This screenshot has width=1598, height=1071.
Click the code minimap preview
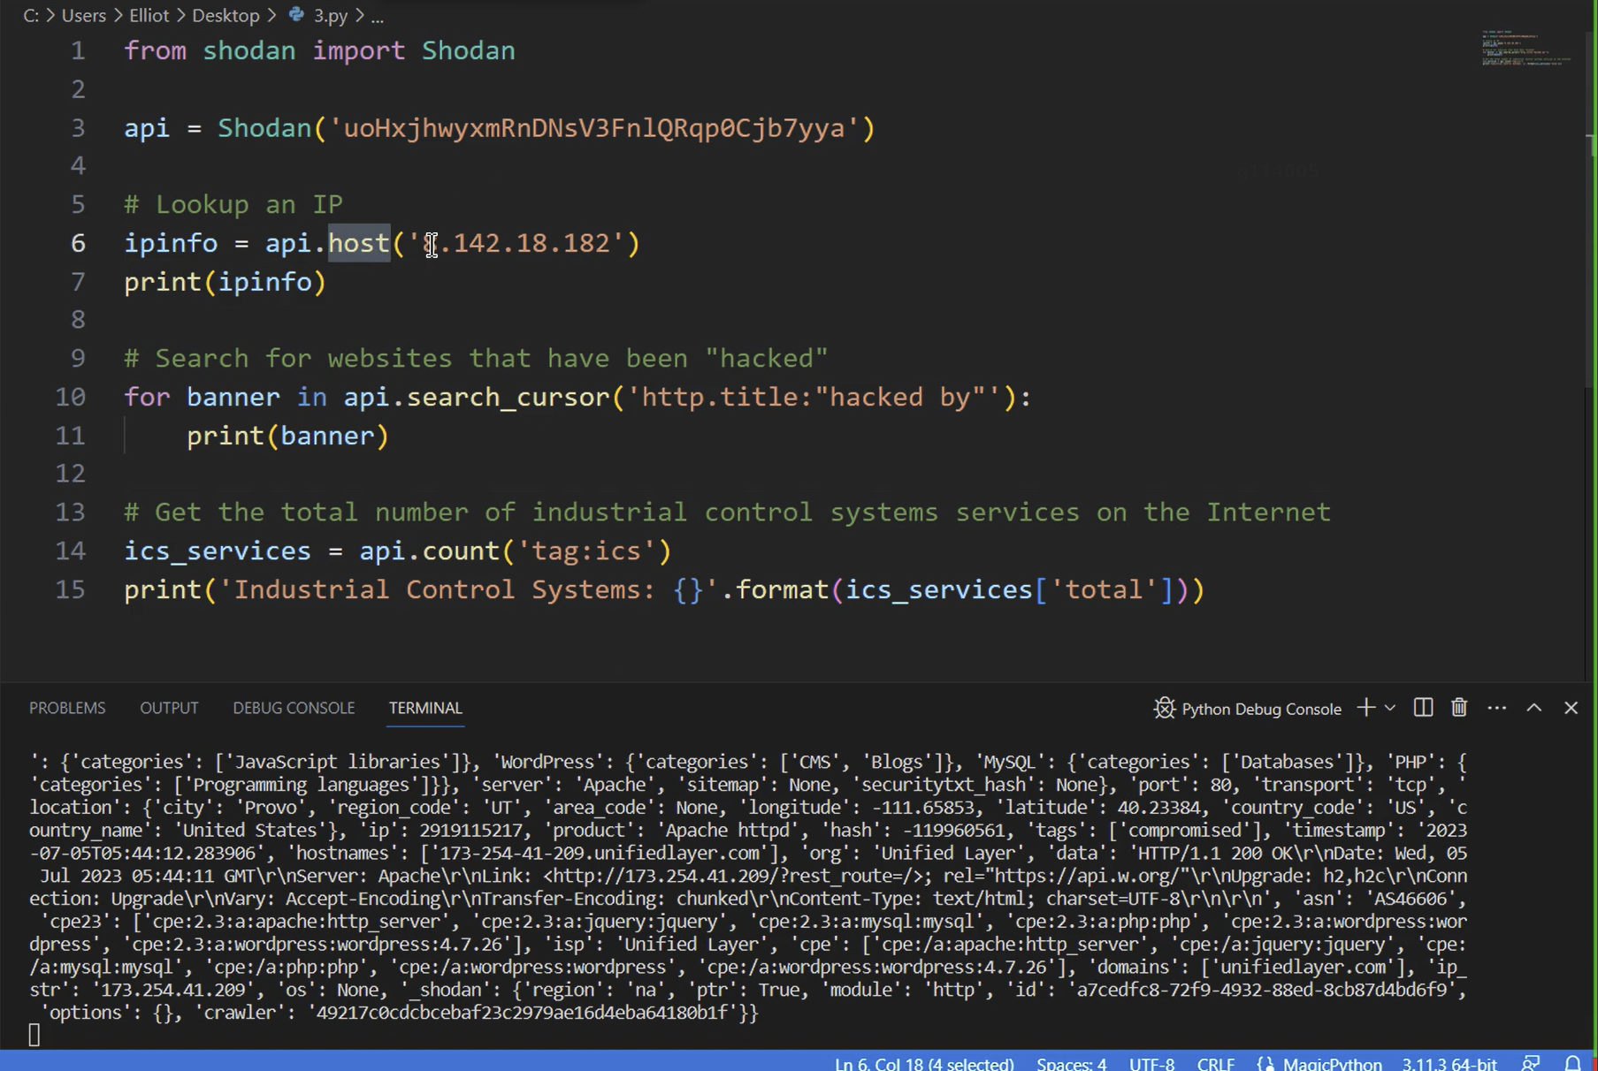pyautogui.click(x=1526, y=49)
